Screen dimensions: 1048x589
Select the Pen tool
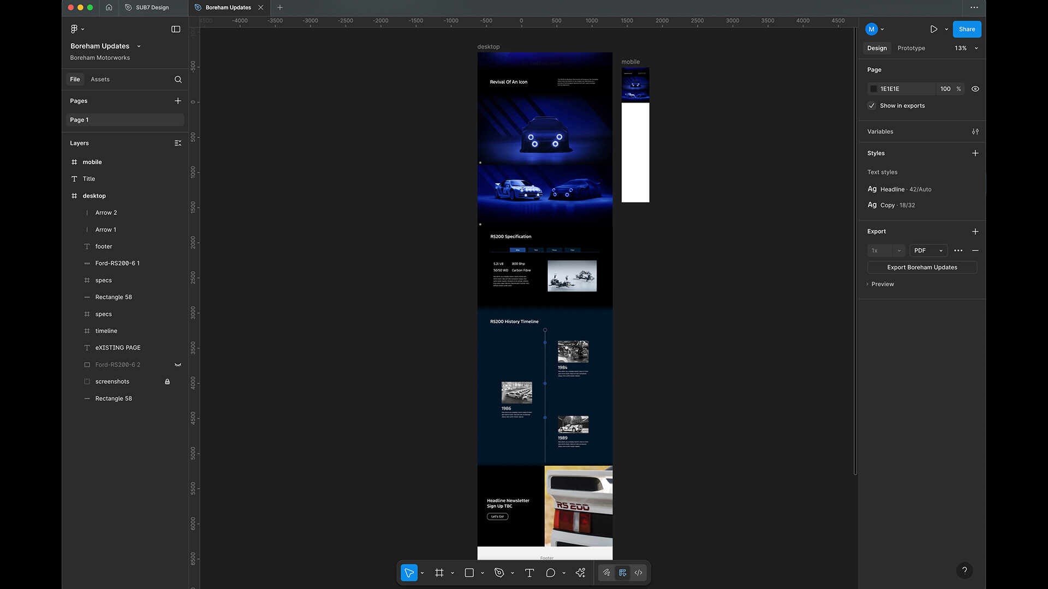(x=499, y=573)
